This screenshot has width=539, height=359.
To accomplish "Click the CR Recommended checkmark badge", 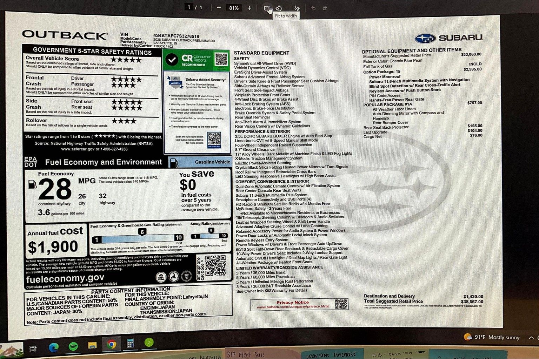I will (172, 60).
